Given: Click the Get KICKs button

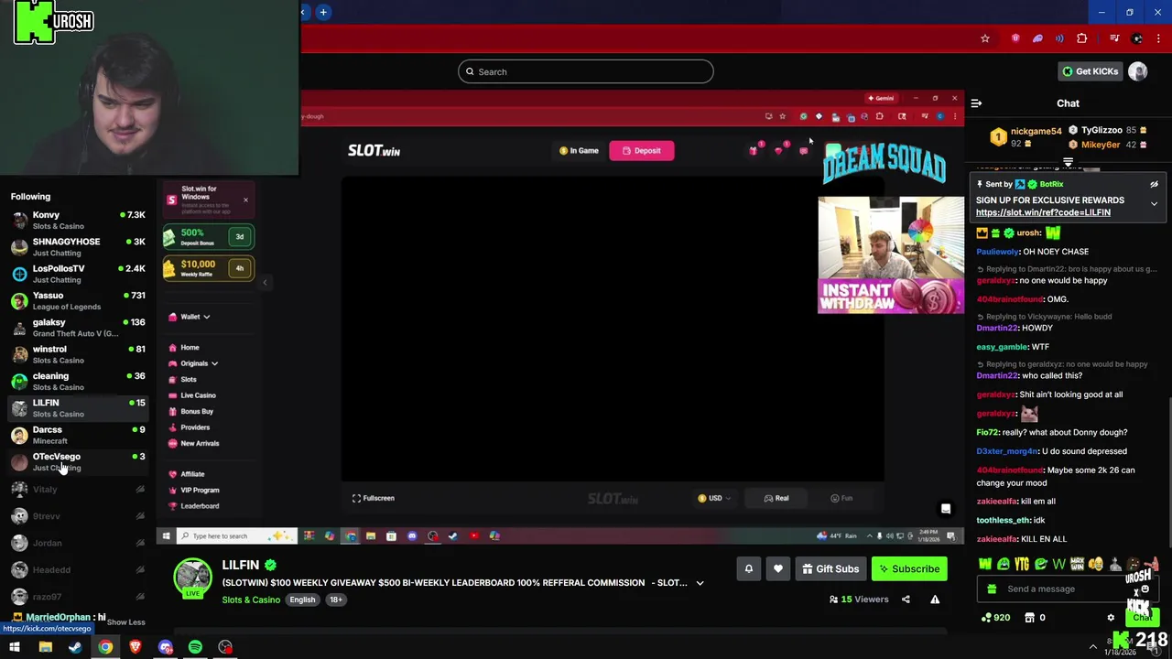Looking at the screenshot, I should click(1090, 71).
